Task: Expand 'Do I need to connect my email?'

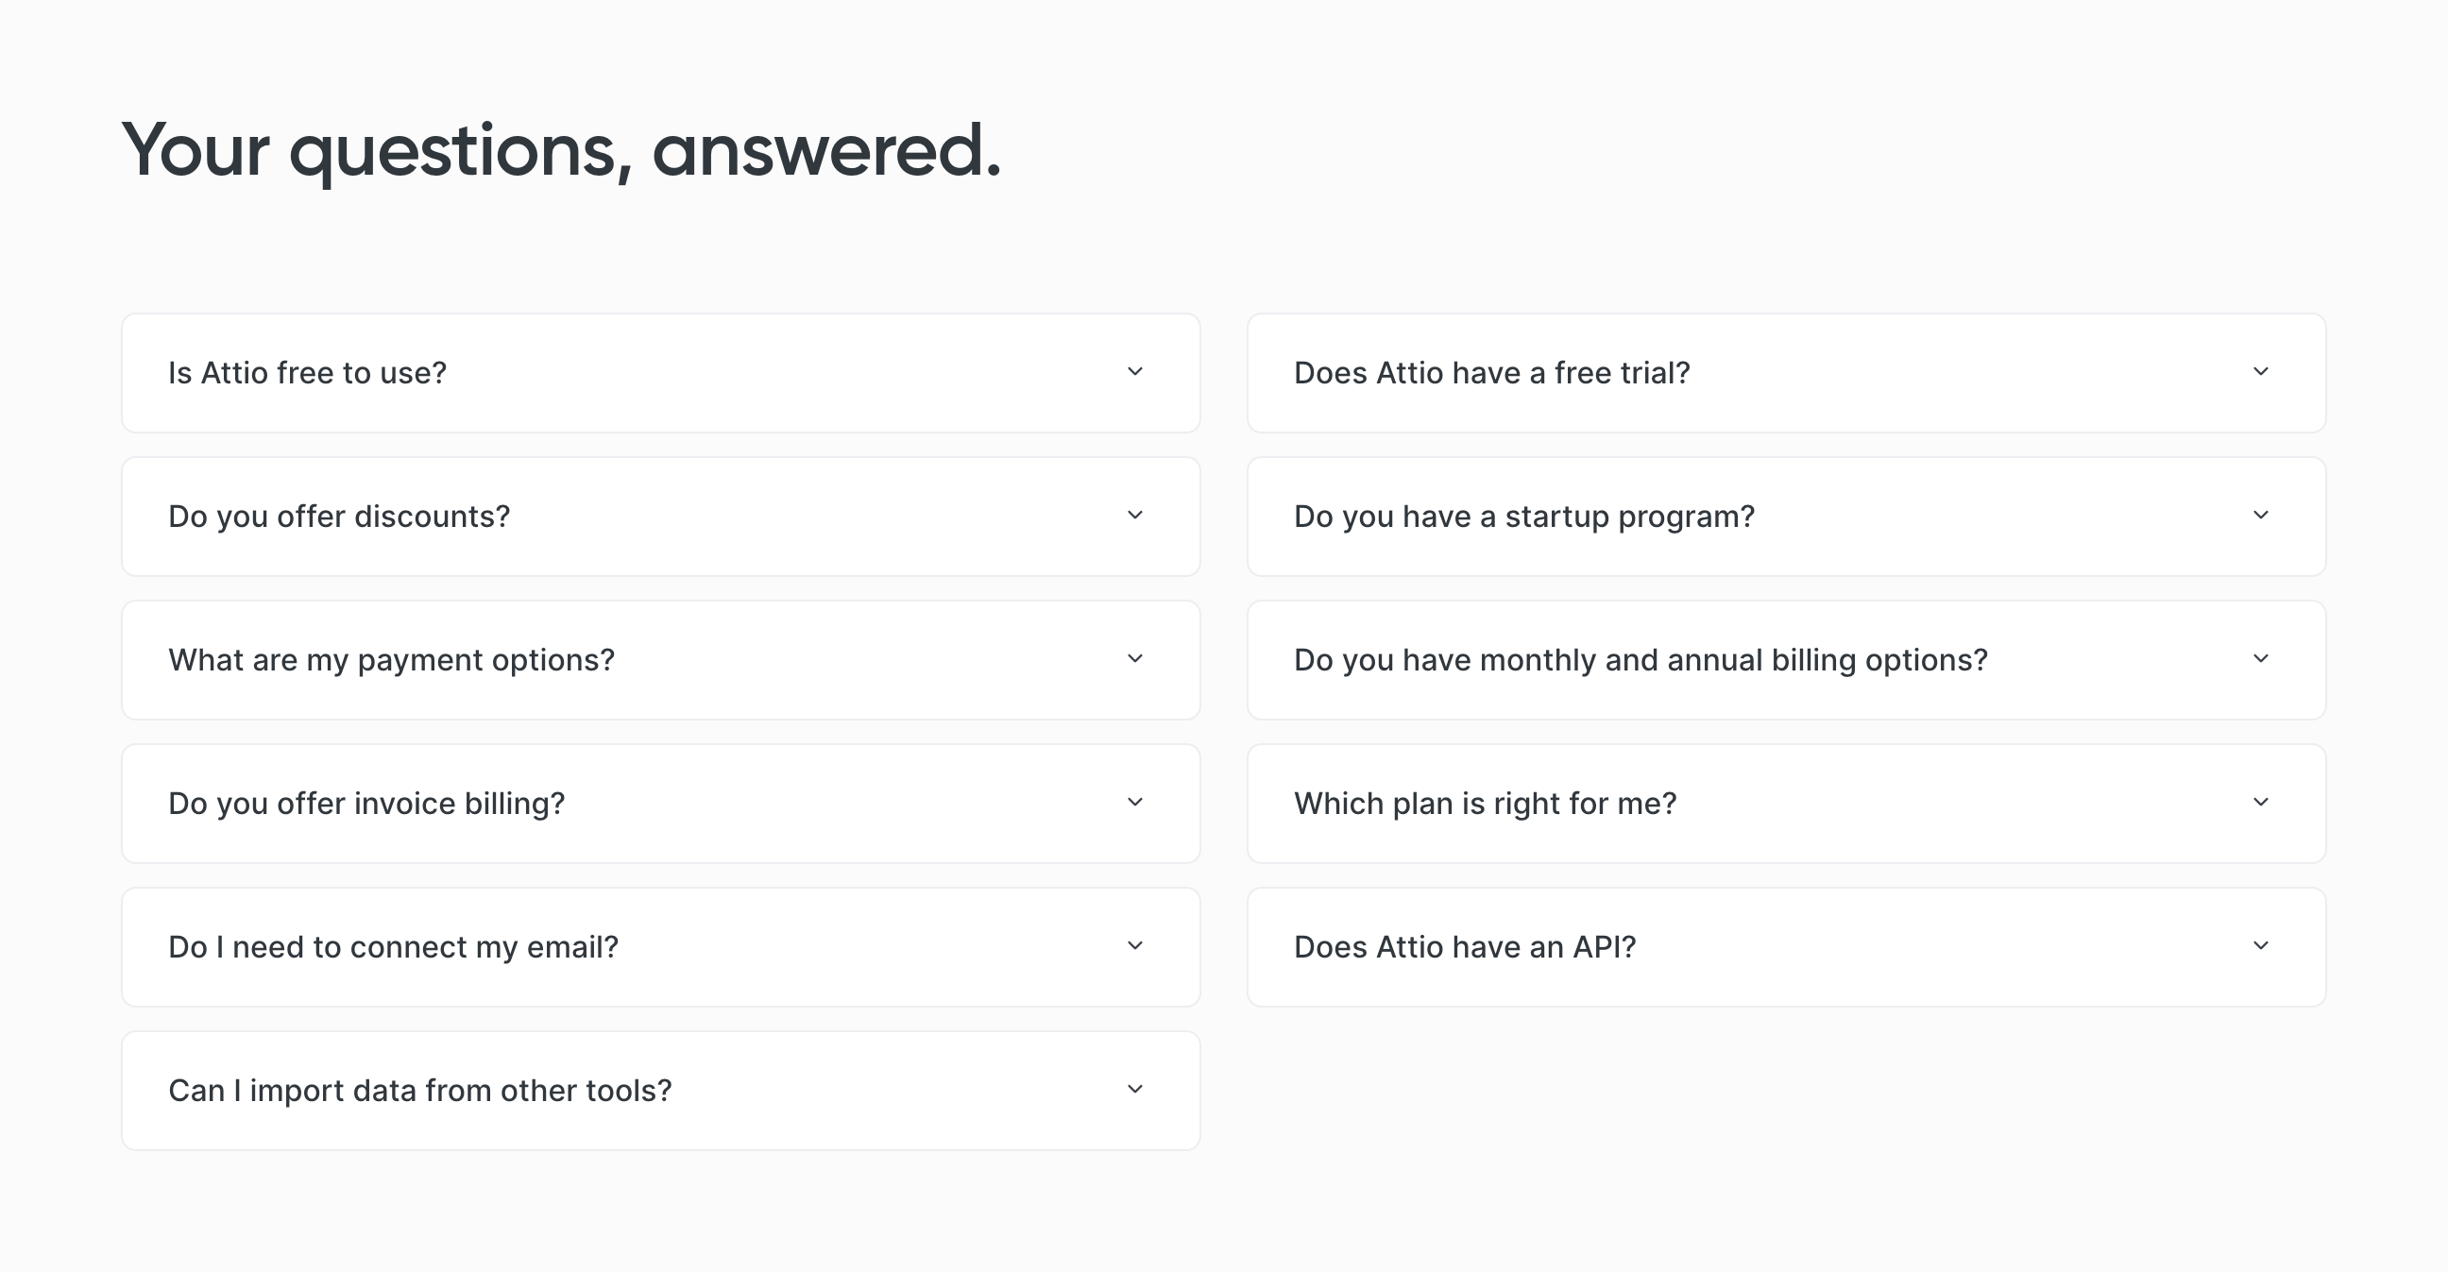Action: tap(659, 946)
